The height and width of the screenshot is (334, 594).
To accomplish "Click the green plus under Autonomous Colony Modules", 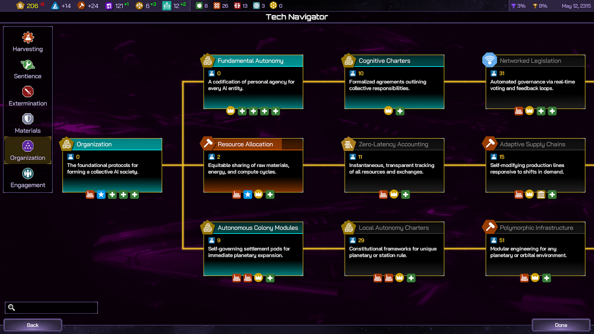I will click(x=270, y=278).
